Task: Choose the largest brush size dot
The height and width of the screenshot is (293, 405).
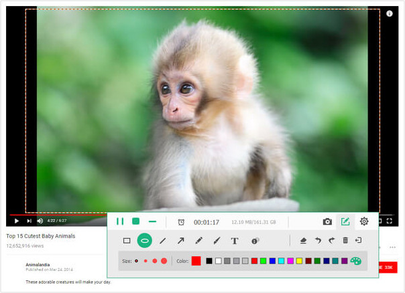Action: [x=164, y=261]
